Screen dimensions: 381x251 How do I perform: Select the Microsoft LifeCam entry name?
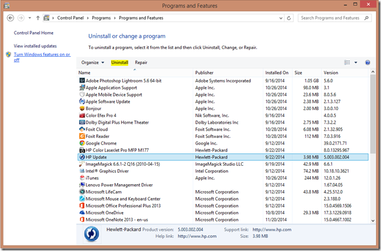tap(104, 192)
